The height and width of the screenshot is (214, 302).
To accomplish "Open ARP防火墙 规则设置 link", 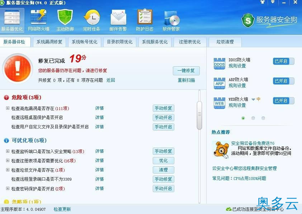I will click(237, 86).
